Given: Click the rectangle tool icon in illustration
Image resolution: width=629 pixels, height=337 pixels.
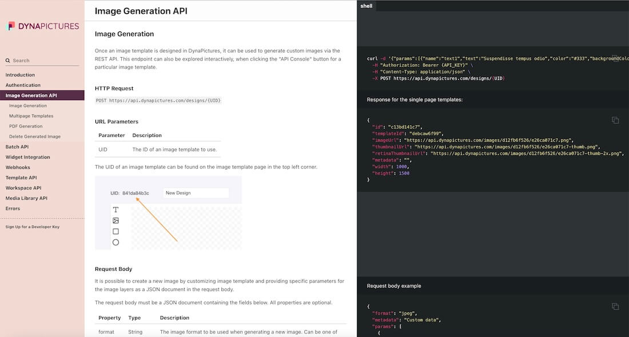Looking at the screenshot, I should (x=116, y=231).
